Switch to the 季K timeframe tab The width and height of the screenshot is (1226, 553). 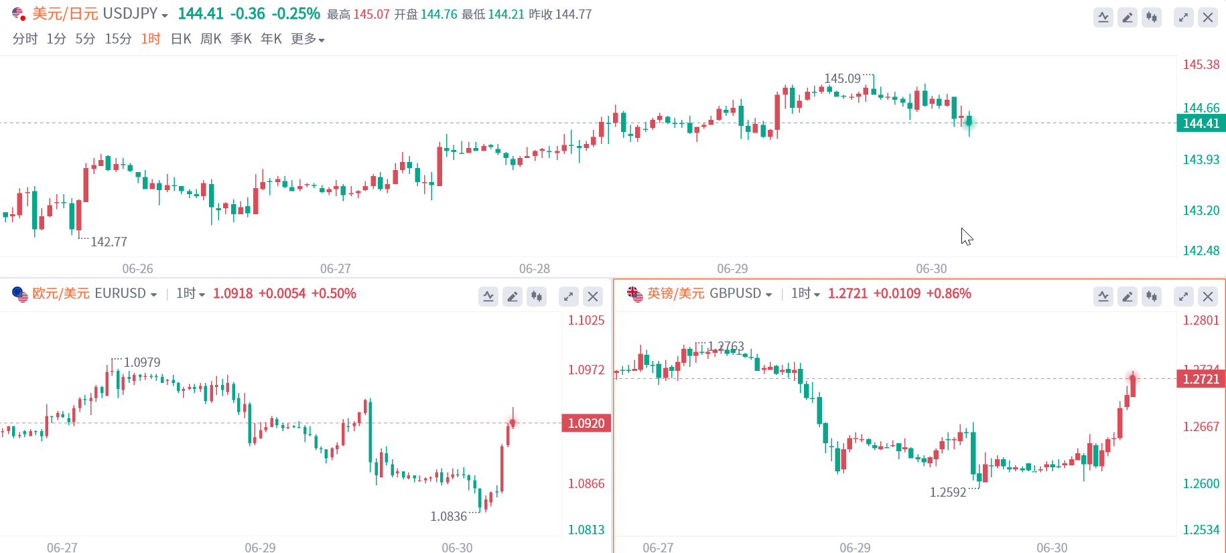[x=241, y=39]
